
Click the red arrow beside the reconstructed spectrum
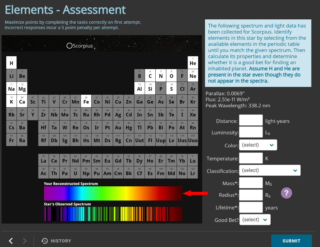pyautogui.click(x=195, y=193)
